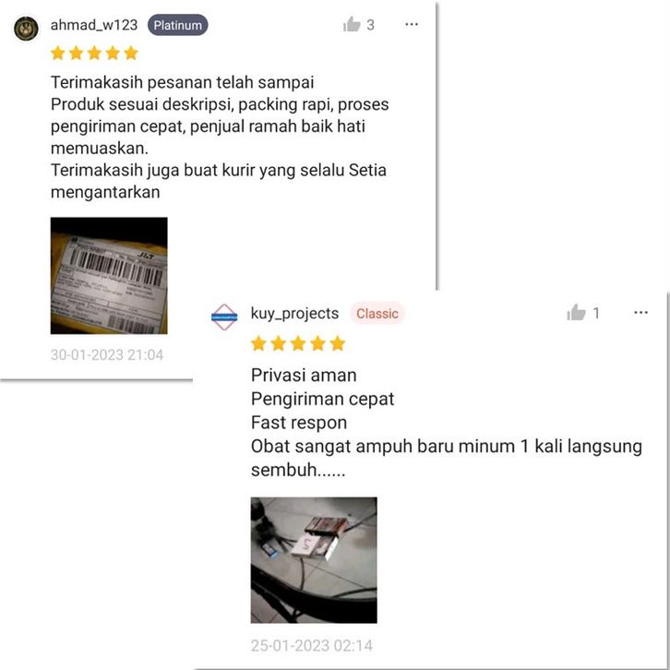View the product box photo in kuy_projects review

[314, 560]
